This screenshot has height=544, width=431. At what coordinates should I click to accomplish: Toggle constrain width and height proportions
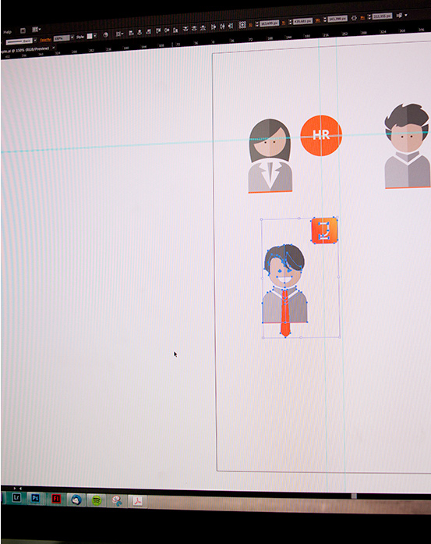click(x=354, y=18)
